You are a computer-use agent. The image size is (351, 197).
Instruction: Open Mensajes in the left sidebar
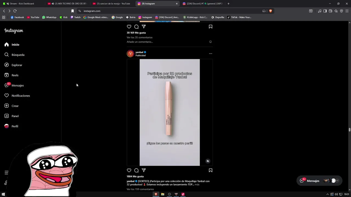click(14, 85)
